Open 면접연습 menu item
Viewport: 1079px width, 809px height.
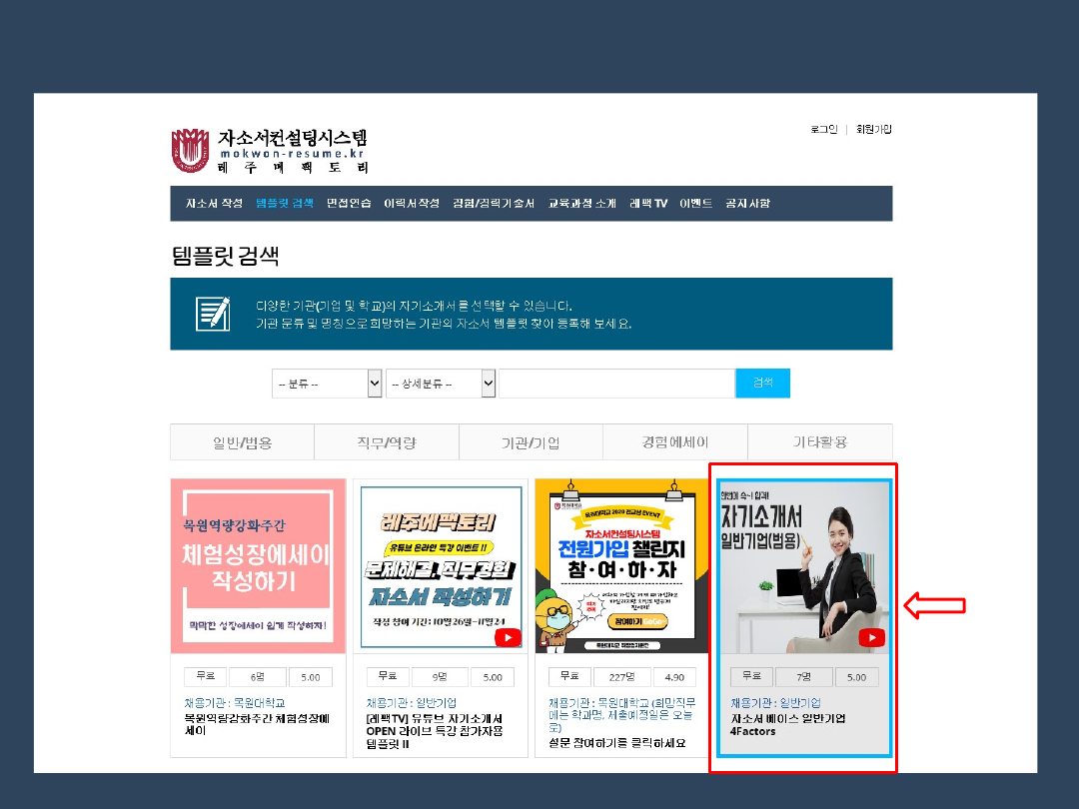pos(349,203)
